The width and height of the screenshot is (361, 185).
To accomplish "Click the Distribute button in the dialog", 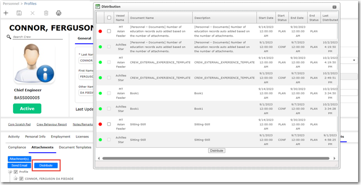I will 217,151.
